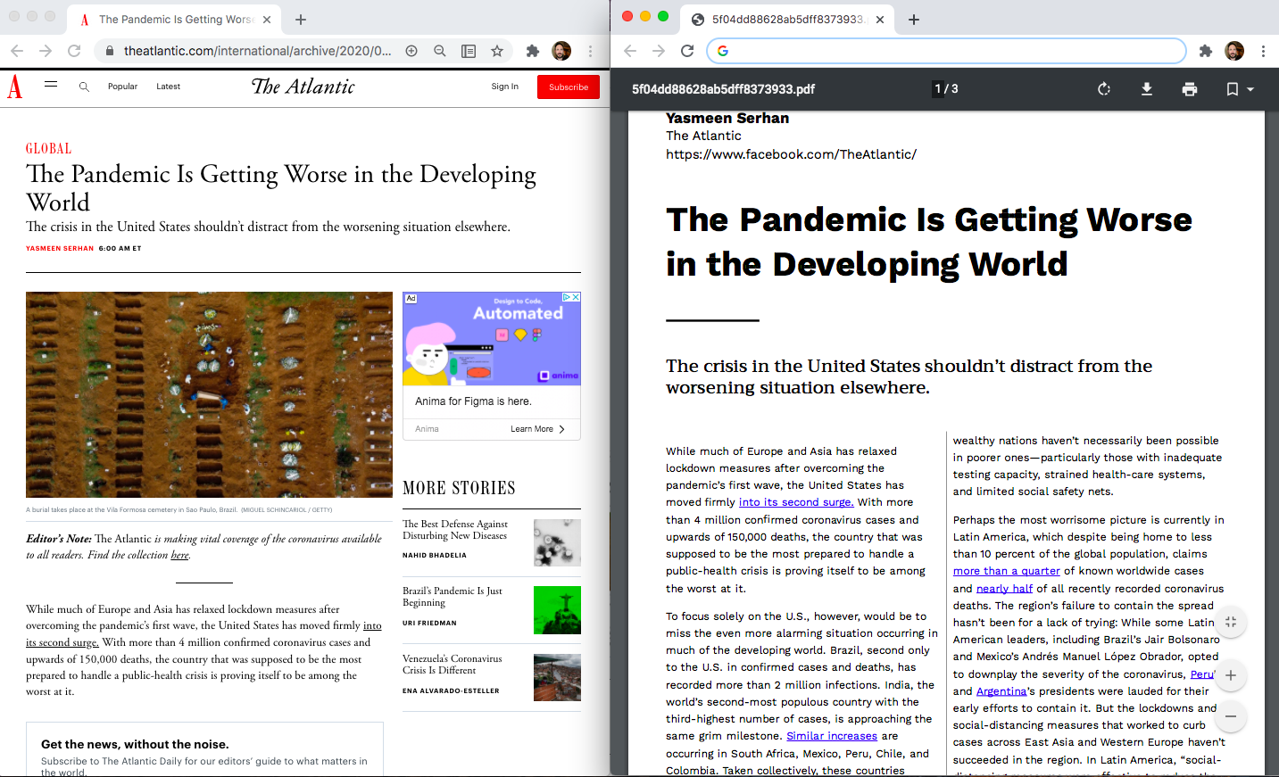Select the PDF file tab in right window
Screen dimensions: 1279x777
pos(785,20)
